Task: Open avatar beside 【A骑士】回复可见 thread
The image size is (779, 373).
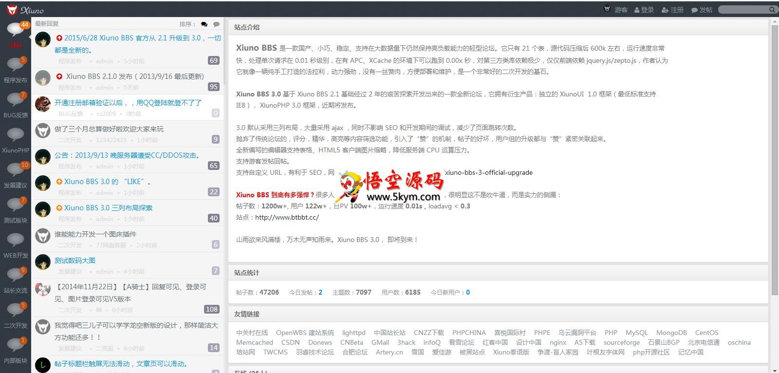Action: 43,288
